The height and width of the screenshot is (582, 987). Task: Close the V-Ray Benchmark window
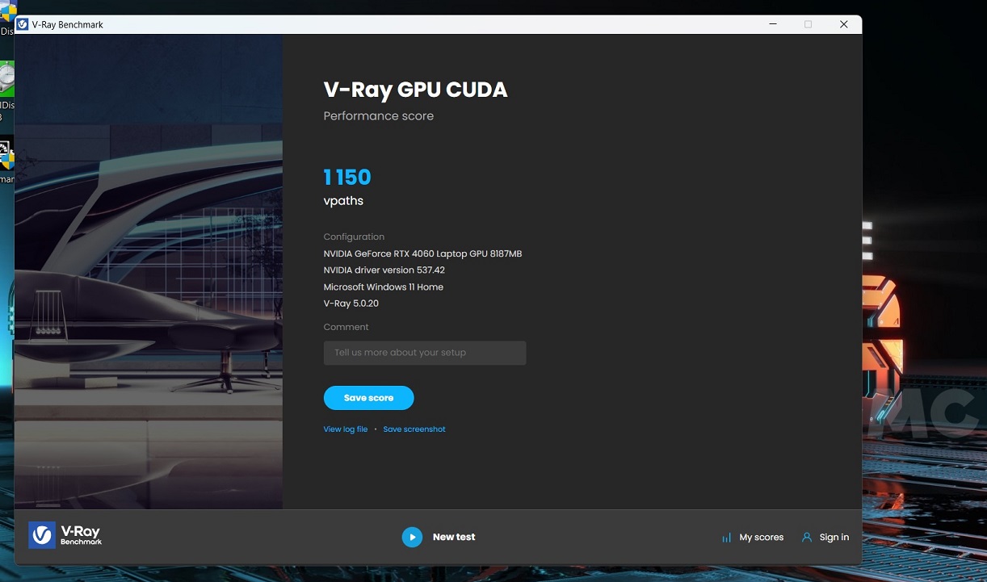pyautogui.click(x=843, y=24)
